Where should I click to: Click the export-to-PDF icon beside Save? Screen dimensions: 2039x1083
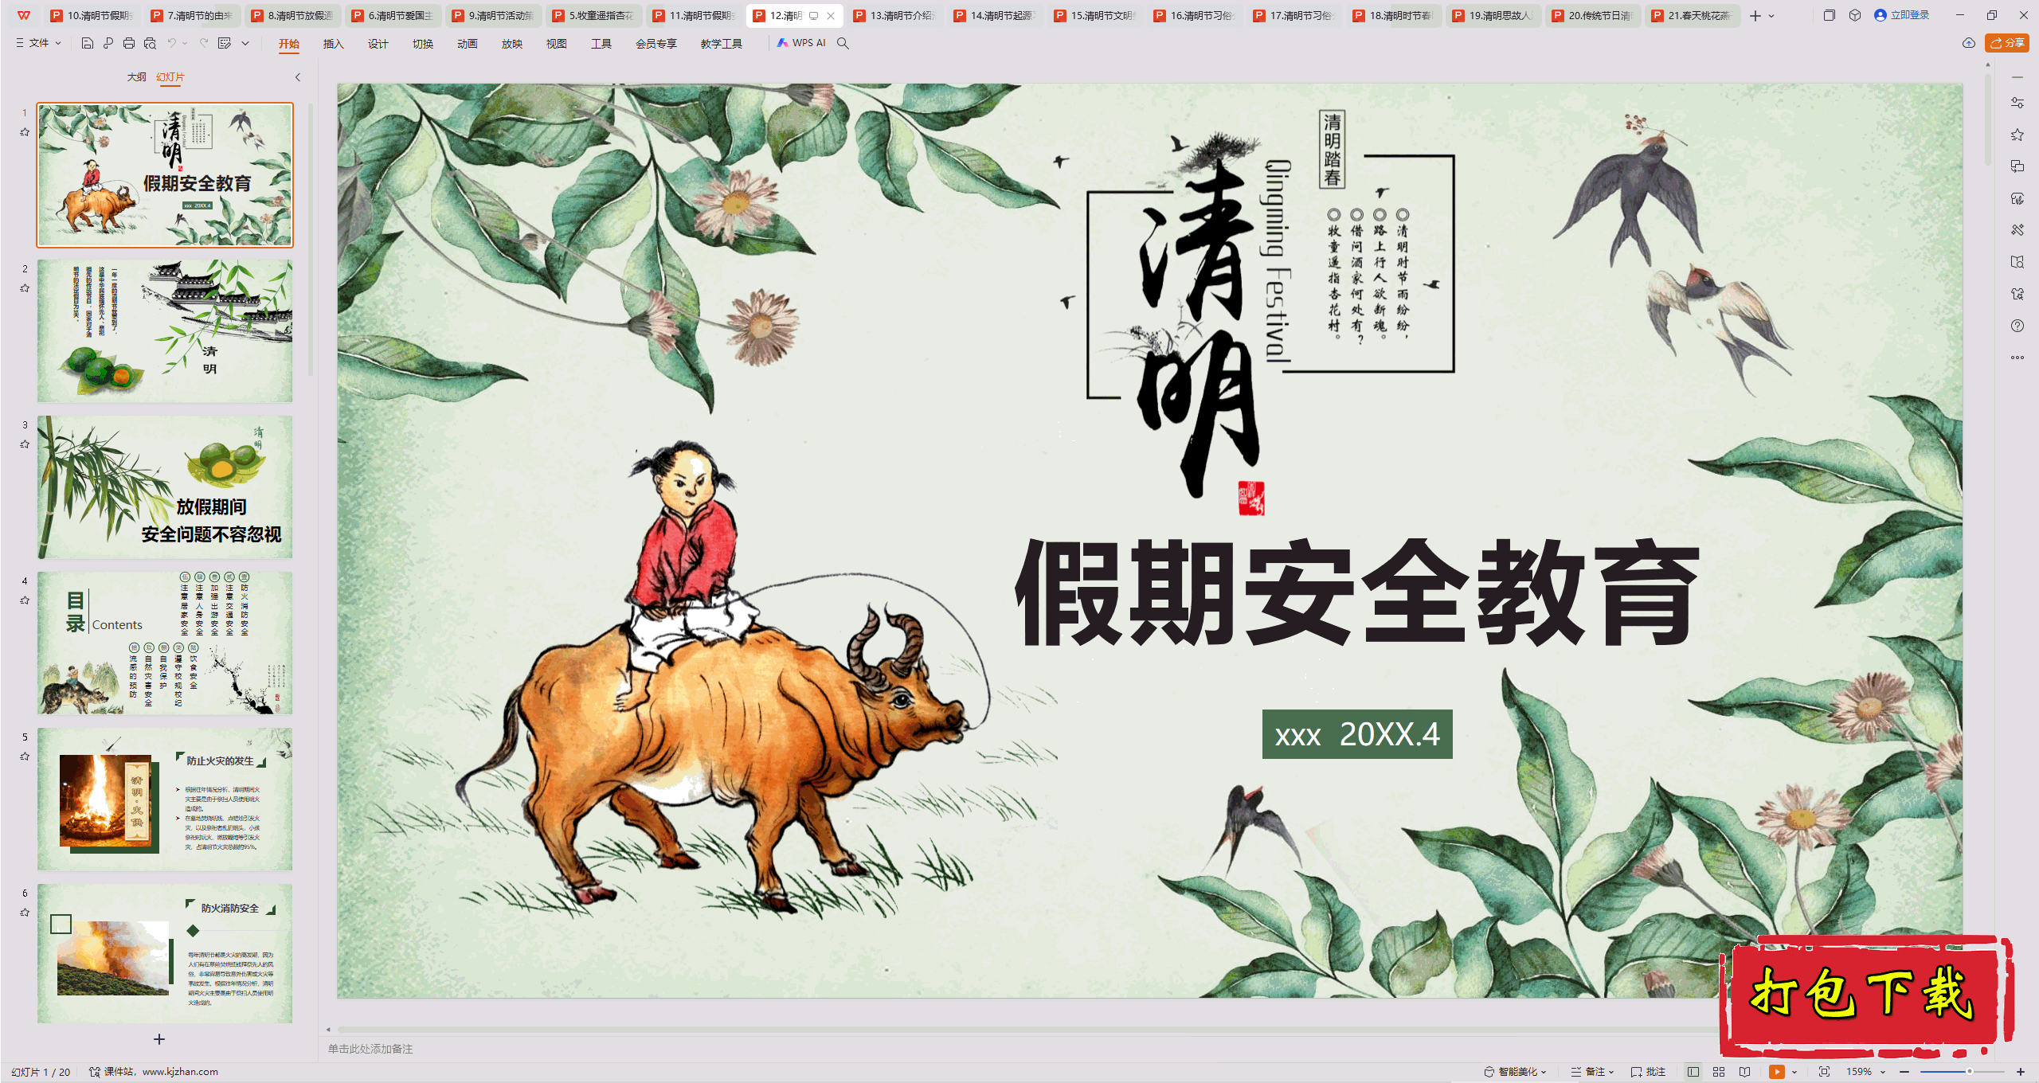[108, 43]
